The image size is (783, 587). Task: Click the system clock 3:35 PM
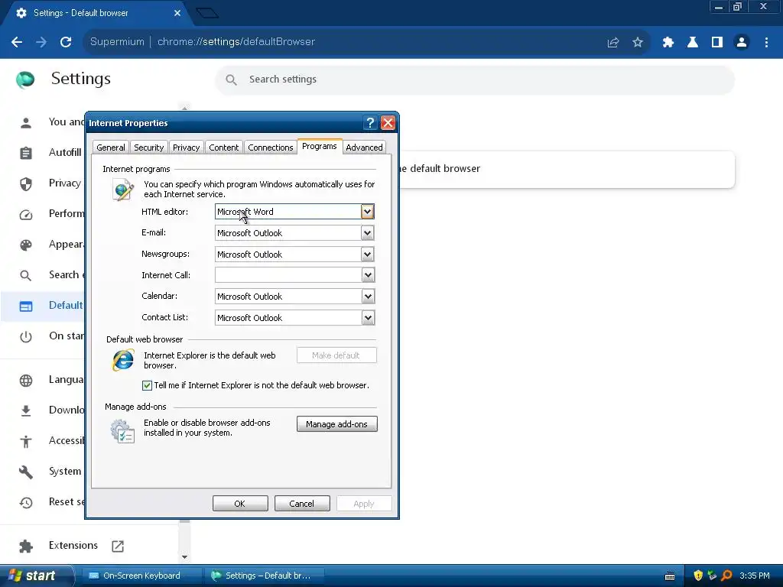[x=755, y=576]
